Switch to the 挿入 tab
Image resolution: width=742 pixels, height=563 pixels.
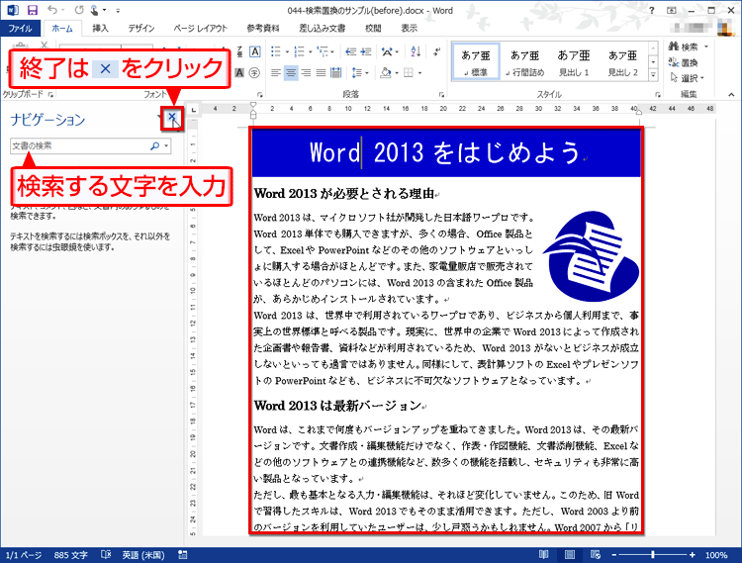click(100, 29)
